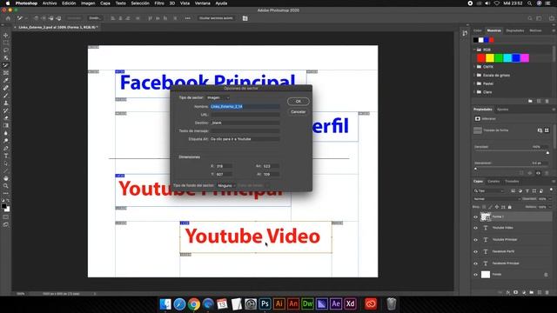Open Tipo de fondo del sector dropdown
The width and height of the screenshot is (557, 313).
click(226, 185)
